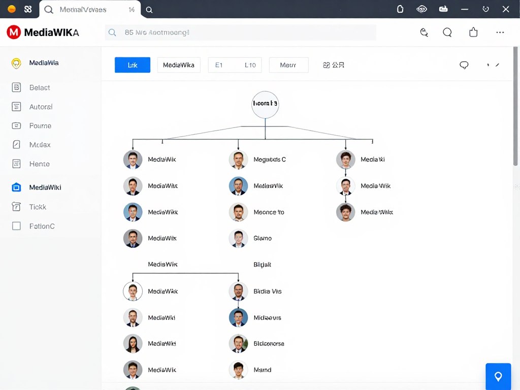Screen dimensions: 520x390
Task: Click the Mcdex sidebar icon
Action: (x=16, y=145)
